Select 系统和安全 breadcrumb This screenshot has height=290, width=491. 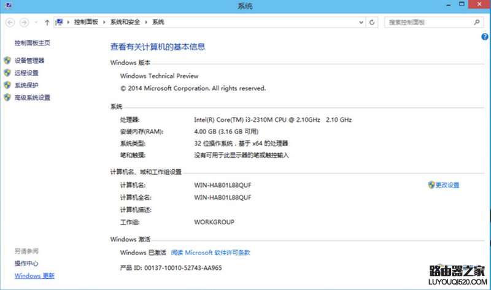[125, 22]
